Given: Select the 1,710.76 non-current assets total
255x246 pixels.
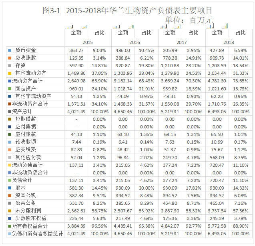Looking at the screenshot, I should [x=217, y=104].
